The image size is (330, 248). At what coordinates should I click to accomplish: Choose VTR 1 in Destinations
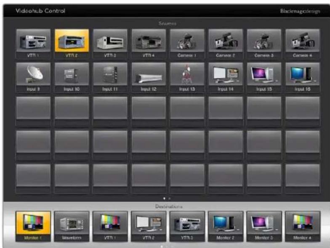pos(110,226)
